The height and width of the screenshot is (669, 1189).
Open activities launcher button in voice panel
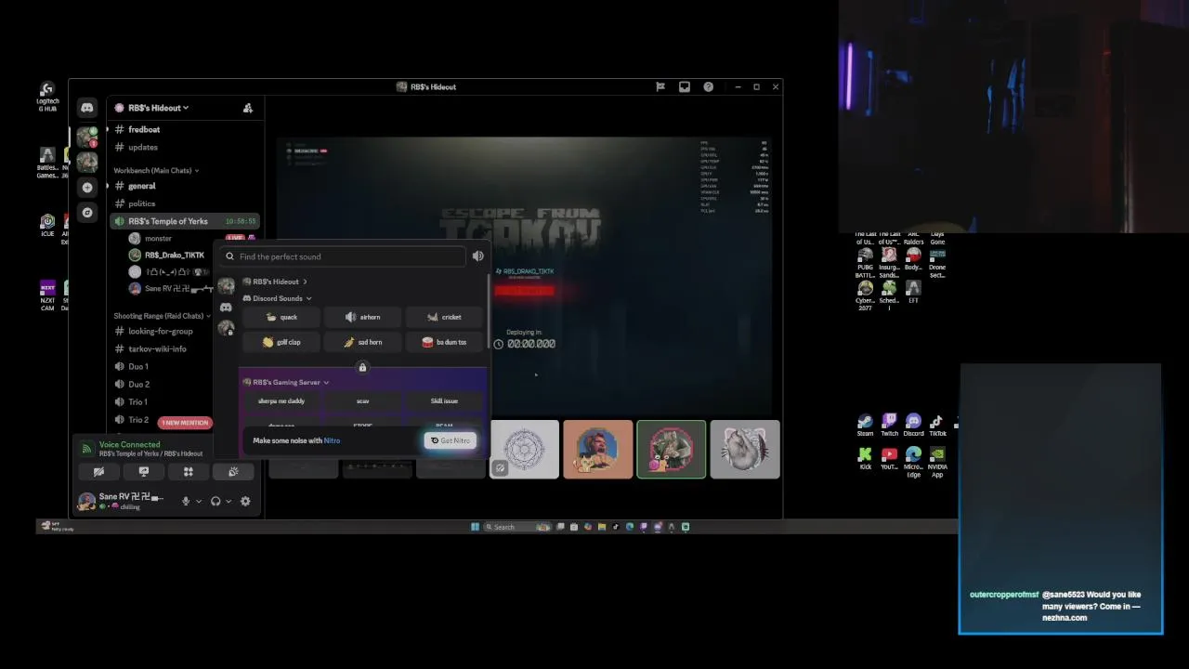point(189,472)
